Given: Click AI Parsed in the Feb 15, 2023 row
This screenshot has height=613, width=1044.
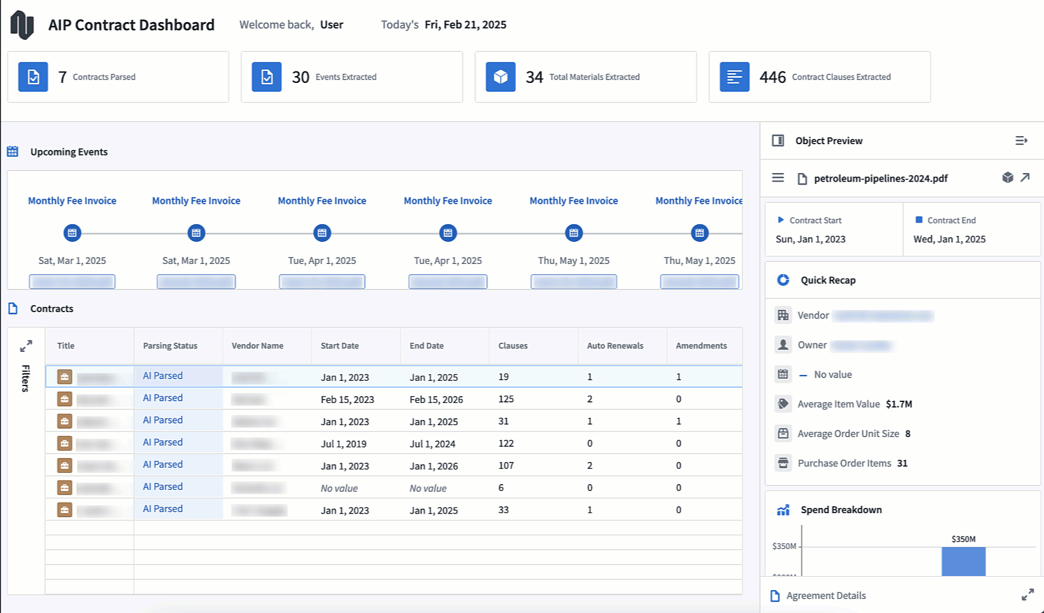Looking at the screenshot, I should pos(163,398).
